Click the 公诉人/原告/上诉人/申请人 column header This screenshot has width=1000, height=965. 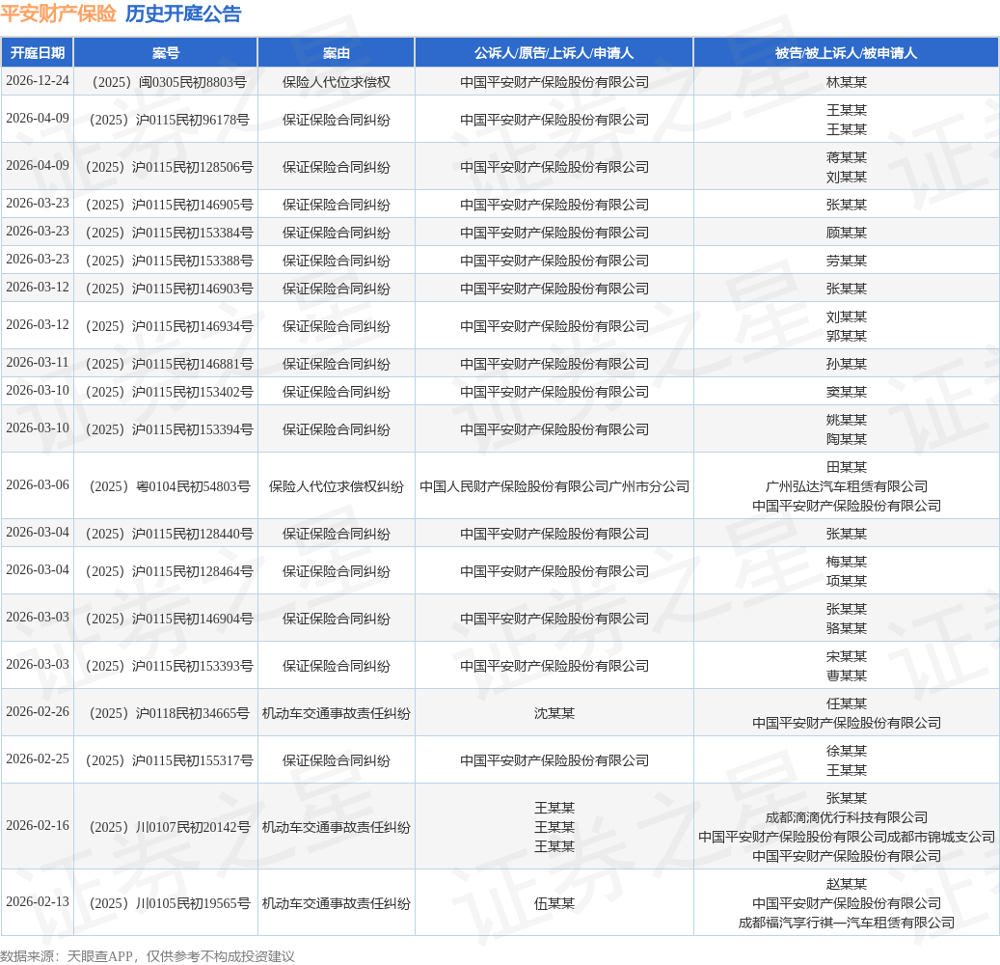[x=554, y=53]
